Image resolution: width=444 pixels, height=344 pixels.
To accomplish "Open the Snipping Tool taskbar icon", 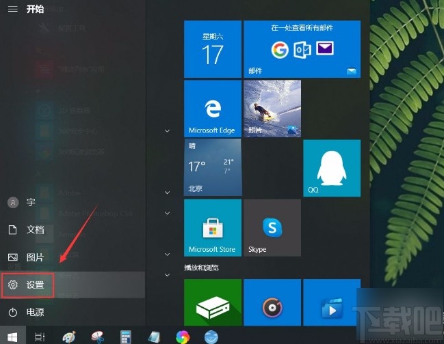I will (x=98, y=336).
